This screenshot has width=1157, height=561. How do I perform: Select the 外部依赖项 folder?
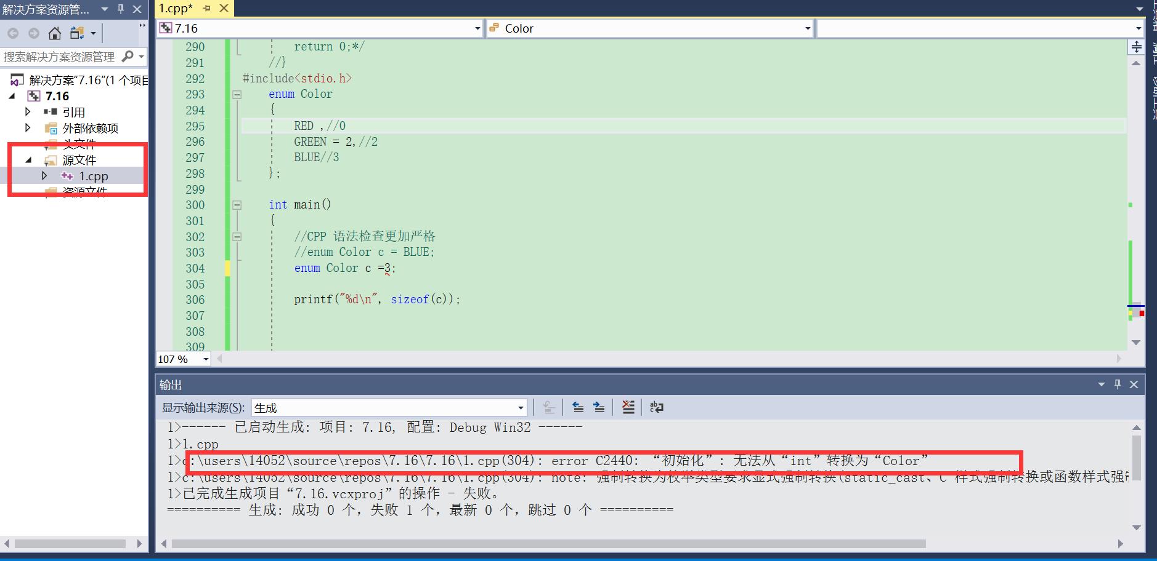90,128
